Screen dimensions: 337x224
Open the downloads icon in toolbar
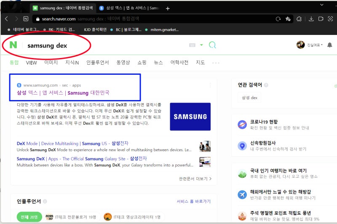pos(311,19)
